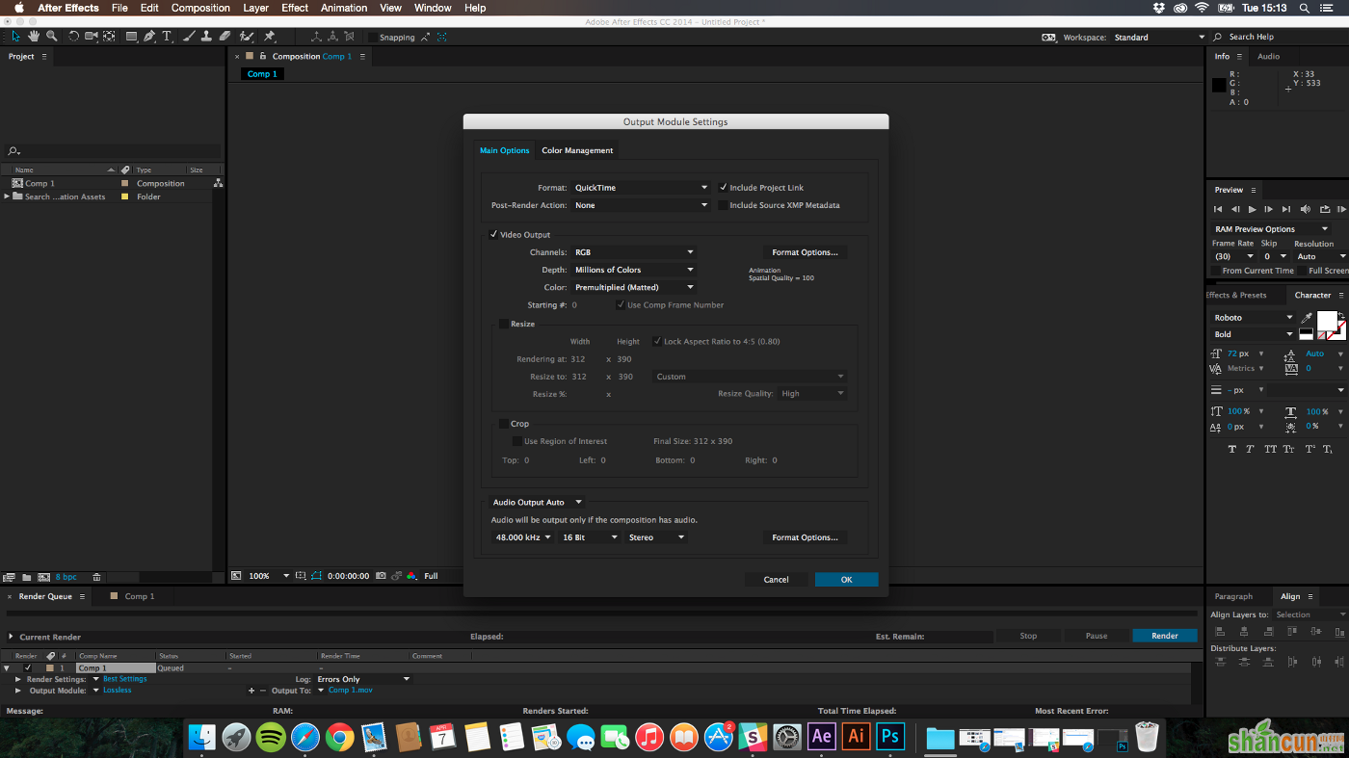
Task: Open the 48.000 kHz sample rate dropdown
Action: coord(523,537)
